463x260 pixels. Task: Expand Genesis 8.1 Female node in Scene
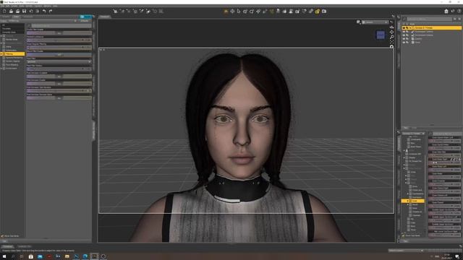click(410, 28)
